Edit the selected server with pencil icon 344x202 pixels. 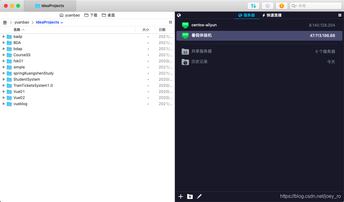(199, 196)
